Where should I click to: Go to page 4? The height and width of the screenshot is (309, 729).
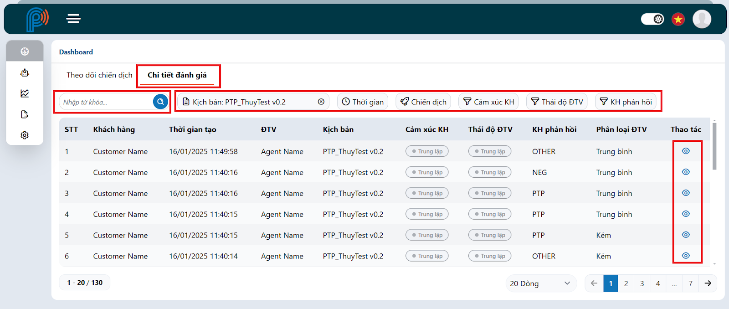click(658, 283)
